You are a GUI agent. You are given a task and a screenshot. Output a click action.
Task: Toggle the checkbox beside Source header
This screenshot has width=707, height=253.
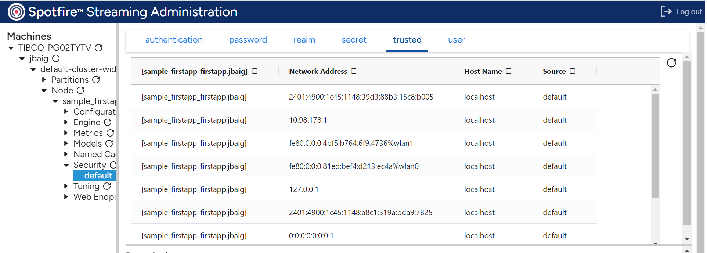click(x=573, y=71)
